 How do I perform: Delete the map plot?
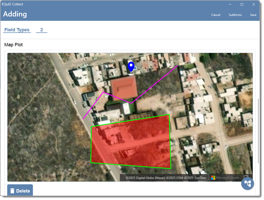pyautogui.click(x=20, y=190)
